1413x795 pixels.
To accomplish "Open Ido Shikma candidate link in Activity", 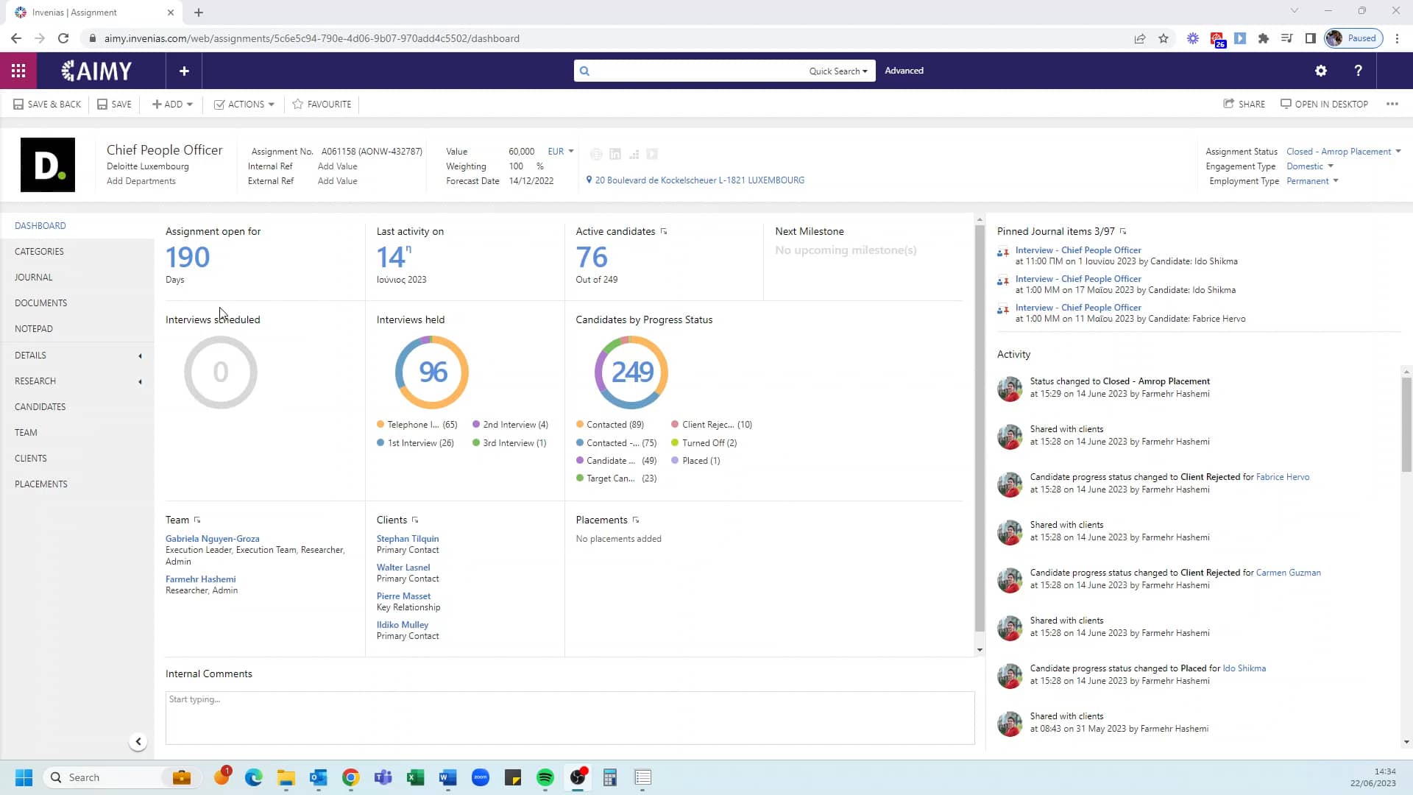I will (x=1244, y=668).
